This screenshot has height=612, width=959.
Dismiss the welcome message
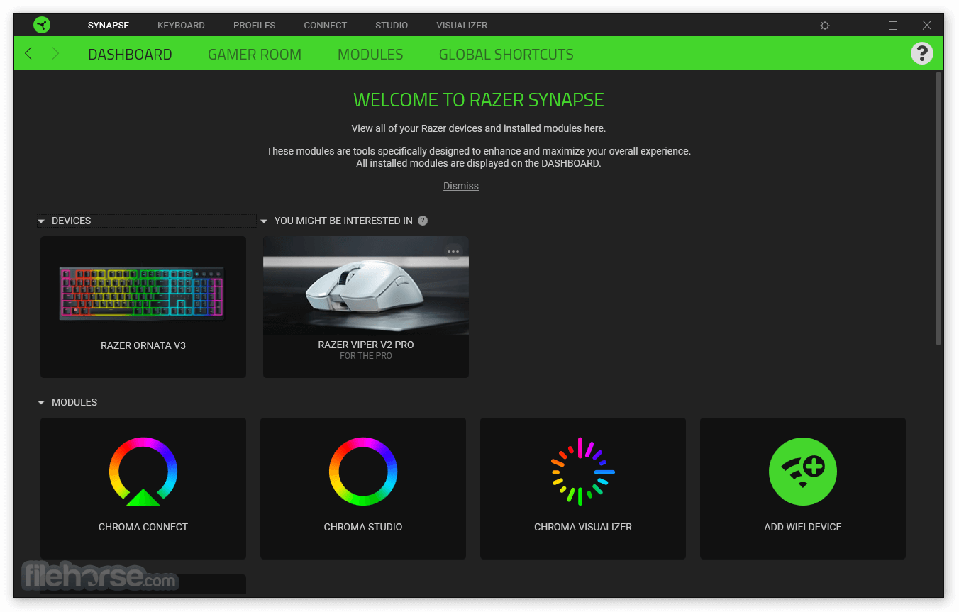coord(461,186)
